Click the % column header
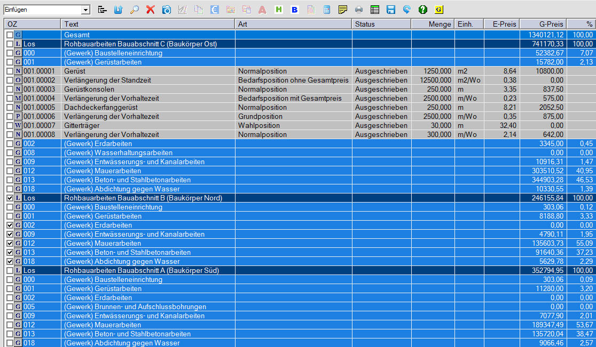The image size is (596, 347). point(581,25)
